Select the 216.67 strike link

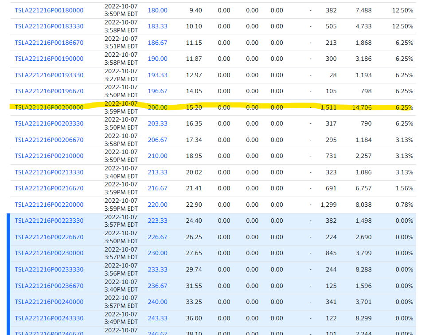point(158,189)
